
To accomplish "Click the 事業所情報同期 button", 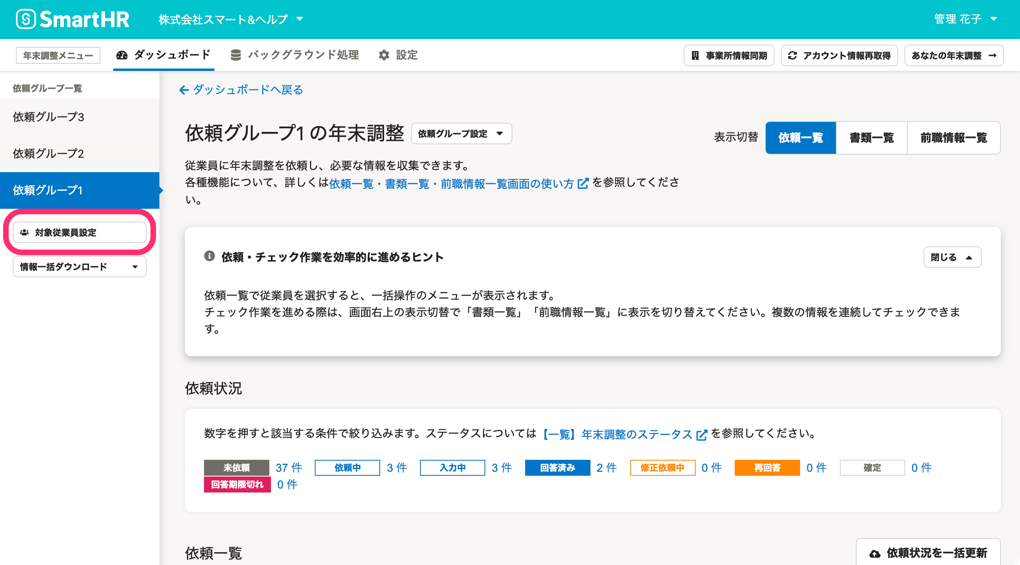I will coord(729,55).
